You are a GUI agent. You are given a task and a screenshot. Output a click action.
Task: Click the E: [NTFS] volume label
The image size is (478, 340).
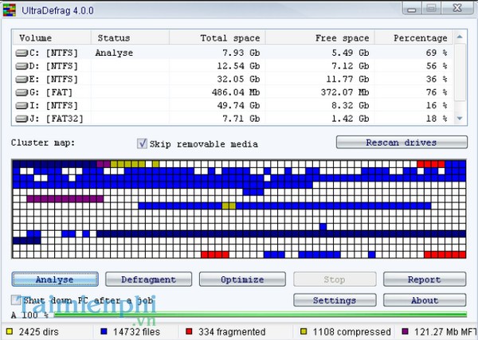click(x=53, y=79)
